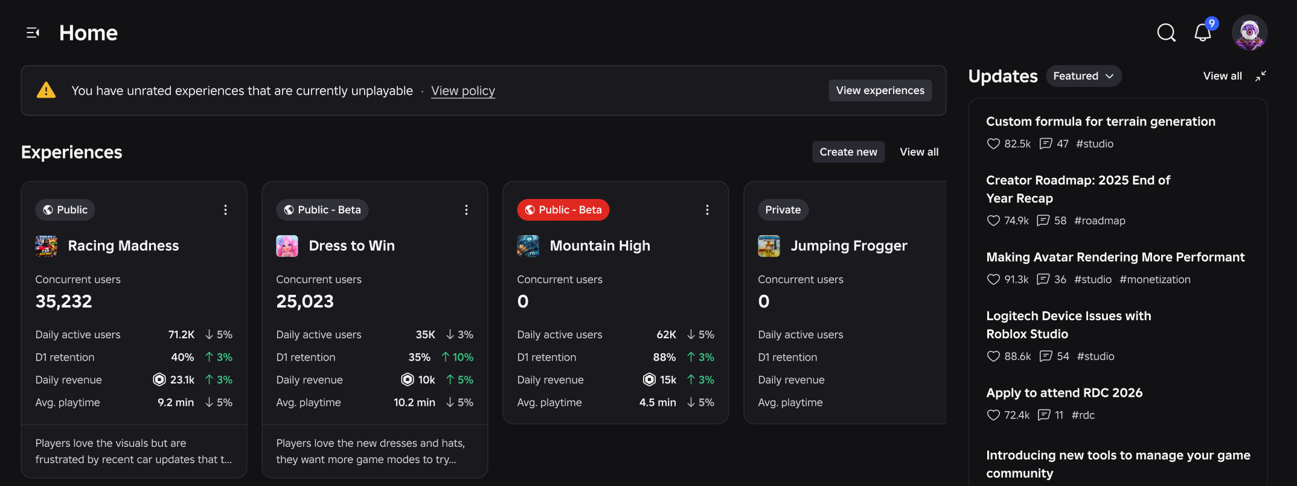The width and height of the screenshot is (1297, 486).
Task: Open Racing Madness player feedback summary
Action: [x=134, y=451]
